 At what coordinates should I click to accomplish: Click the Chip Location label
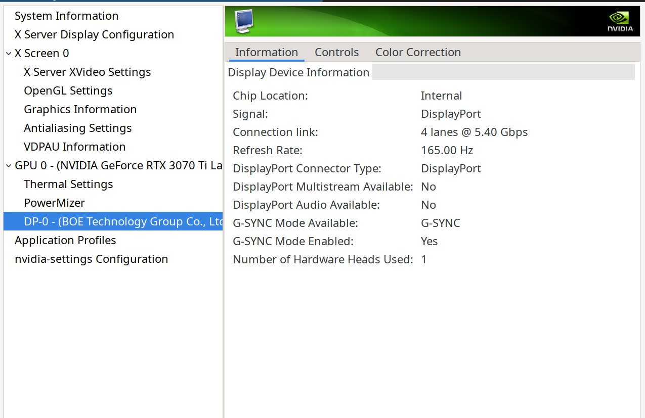point(270,96)
